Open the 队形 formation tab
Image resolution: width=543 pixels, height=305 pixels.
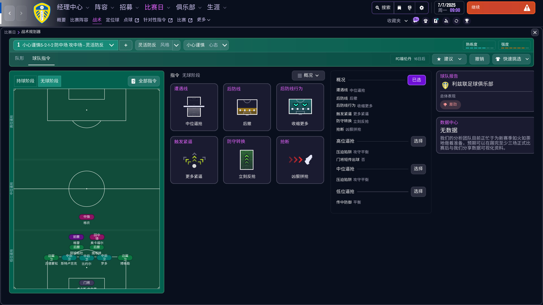point(20,58)
